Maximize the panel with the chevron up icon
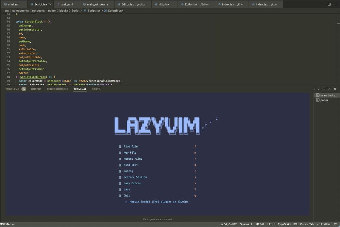 (329, 89)
